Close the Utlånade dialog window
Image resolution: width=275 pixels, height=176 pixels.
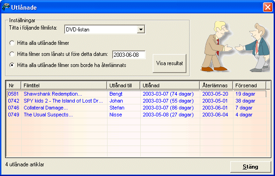pyautogui.click(x=268, y=7)
